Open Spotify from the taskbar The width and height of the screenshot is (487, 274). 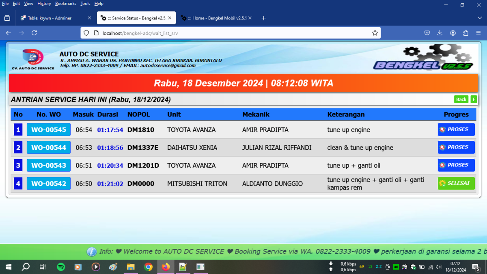pos(61,267)
